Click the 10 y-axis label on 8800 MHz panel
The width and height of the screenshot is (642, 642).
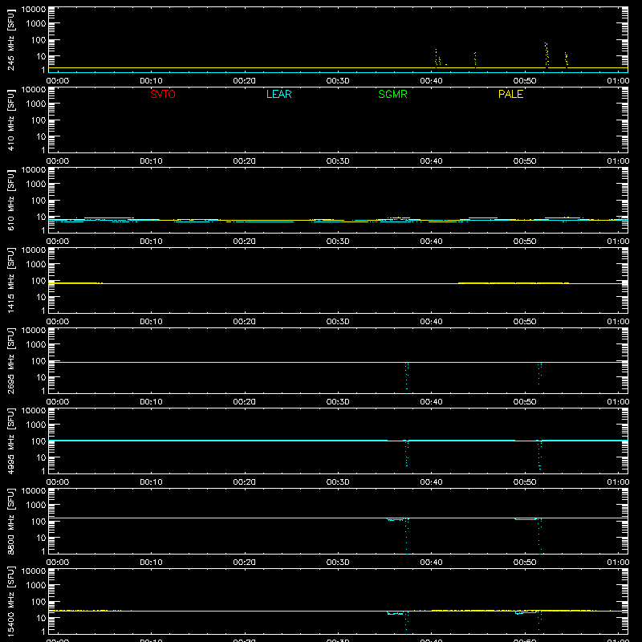point(41,538)
